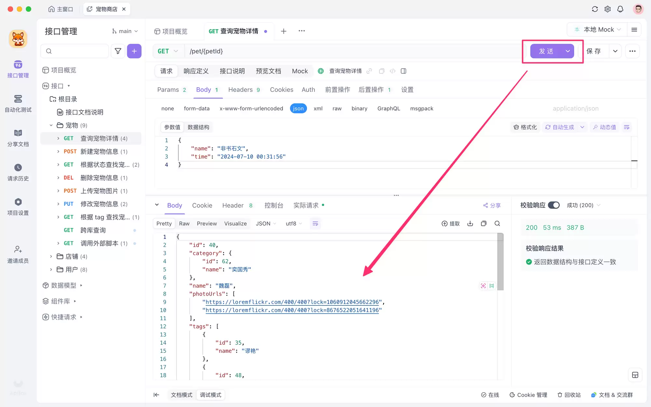651x407 pixels.
Task: Toggle the 校验响应 switch
Action: 554,205
